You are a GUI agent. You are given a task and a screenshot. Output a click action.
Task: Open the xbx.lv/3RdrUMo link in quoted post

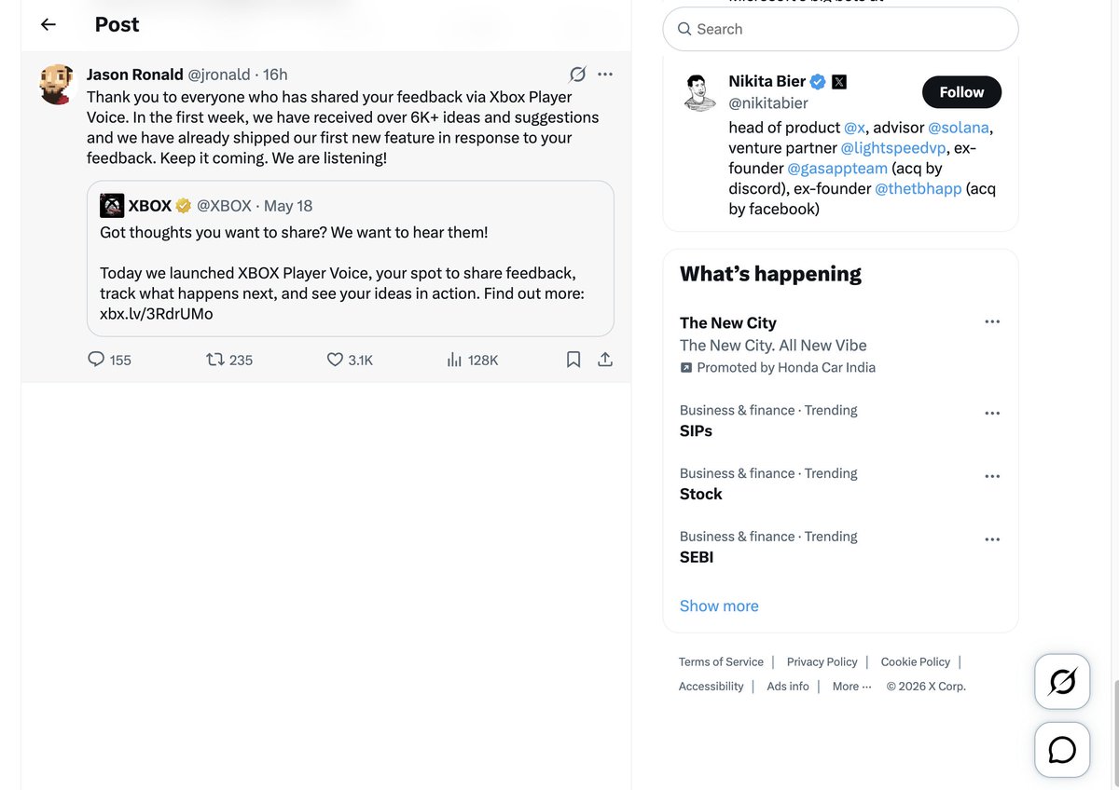(157, 314)
